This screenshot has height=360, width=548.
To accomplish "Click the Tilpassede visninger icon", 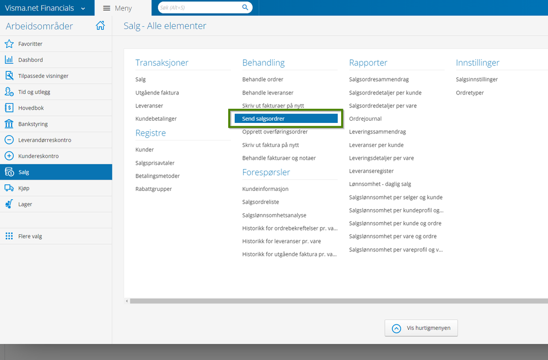I will [x=9, y=76].
